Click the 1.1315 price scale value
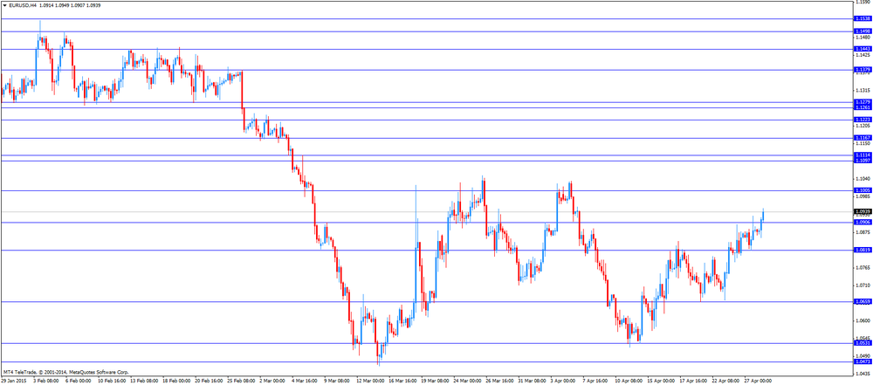The image size is (873, 385). [863, 90]
